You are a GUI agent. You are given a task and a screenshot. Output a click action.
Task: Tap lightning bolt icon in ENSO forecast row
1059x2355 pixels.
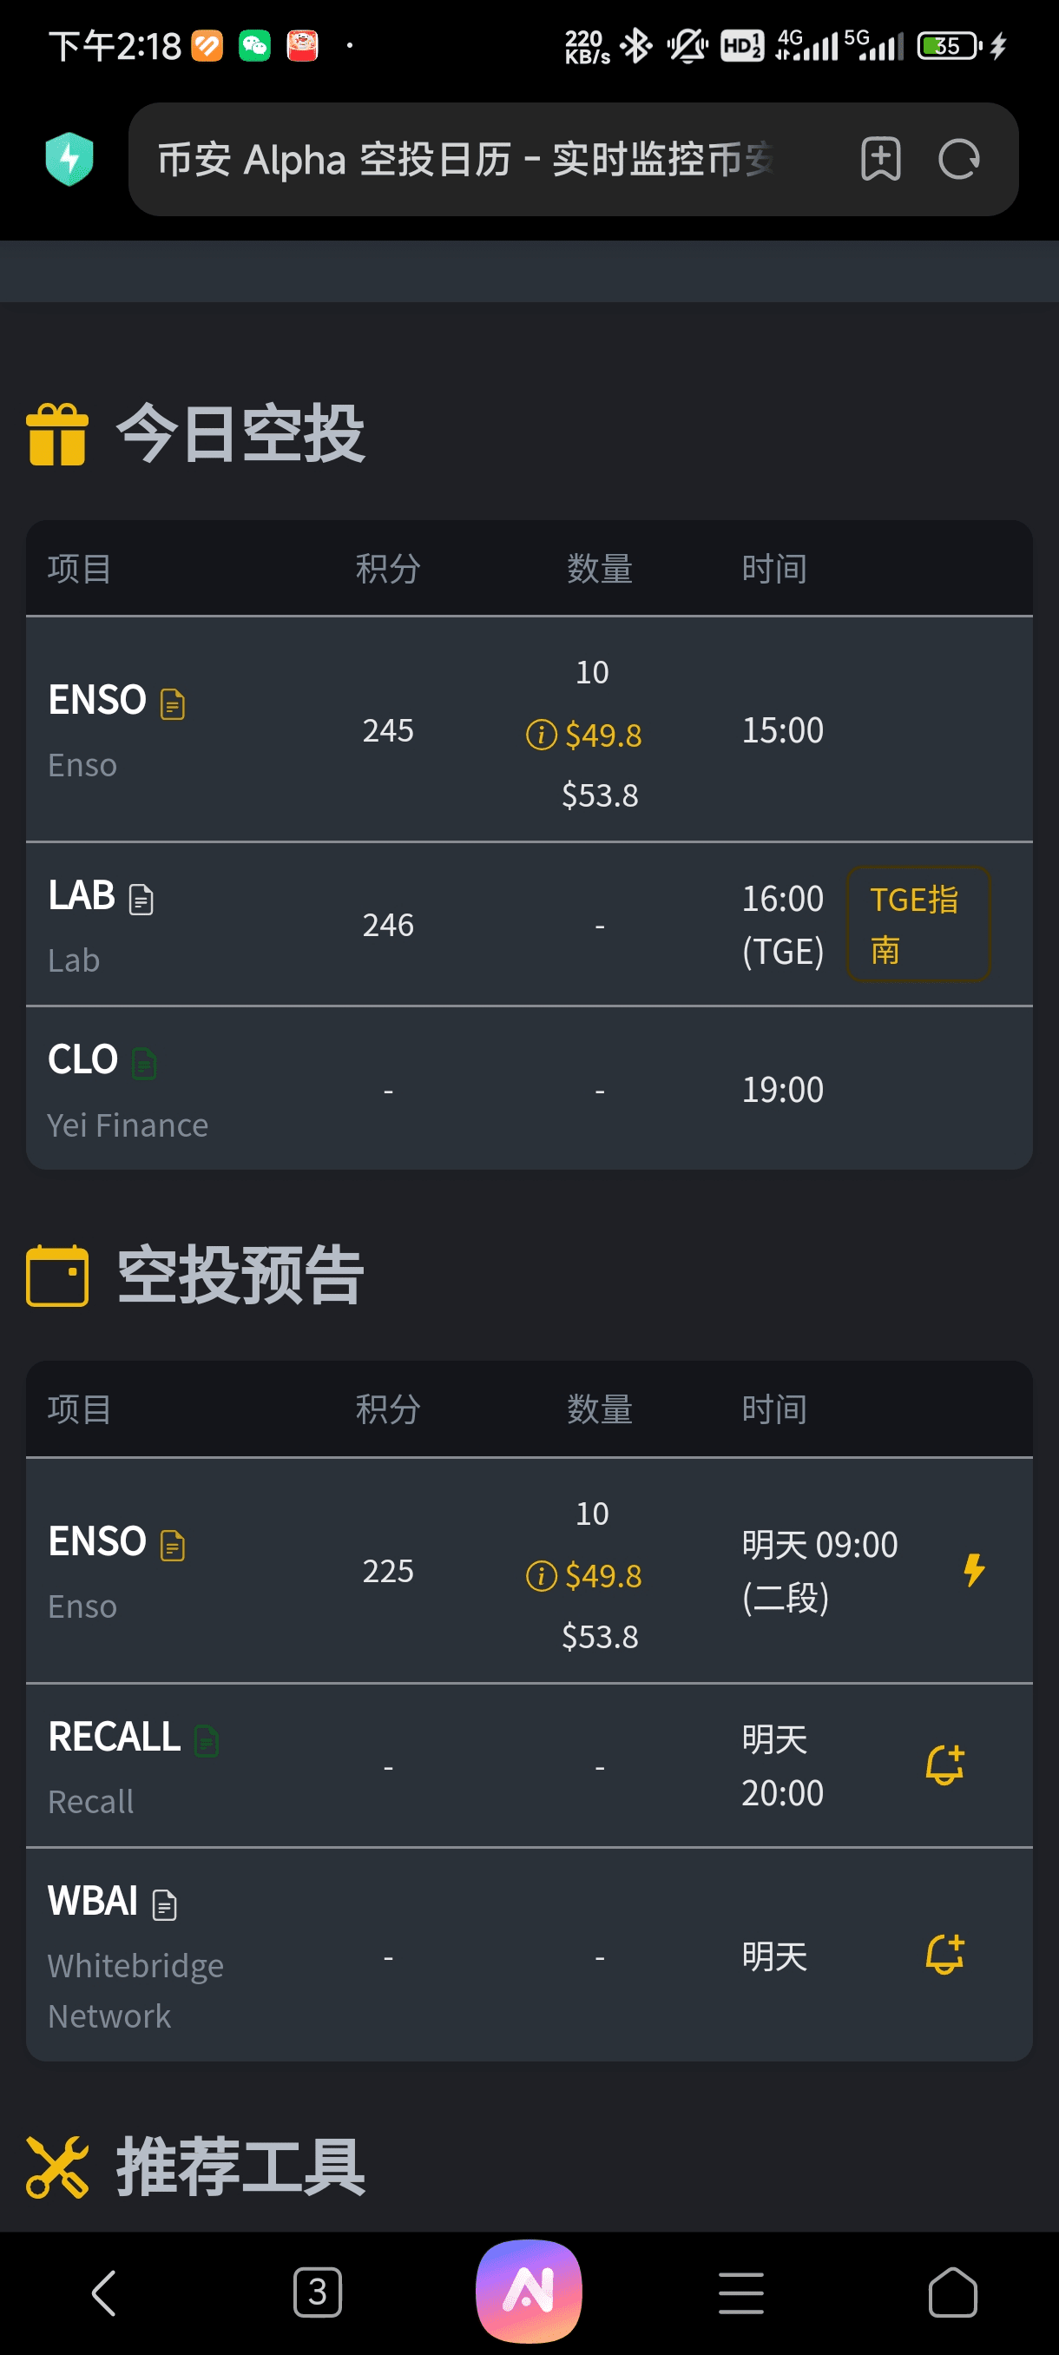click(x=974, y=1571)
